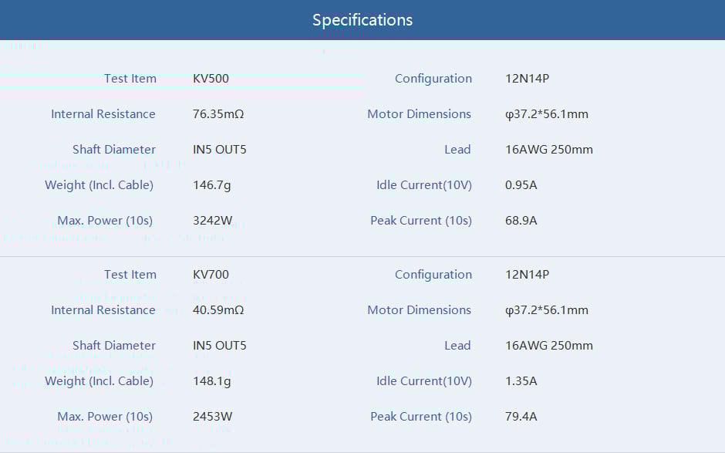
Task: Click the KV500 test item value
Action: 211,79
